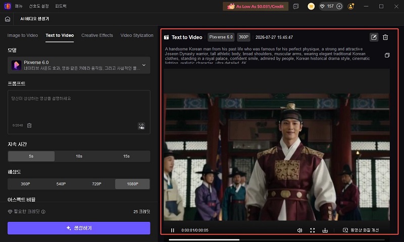Click the prompt description text of result
Screen dimensions: 404x242
coord(268,55)
